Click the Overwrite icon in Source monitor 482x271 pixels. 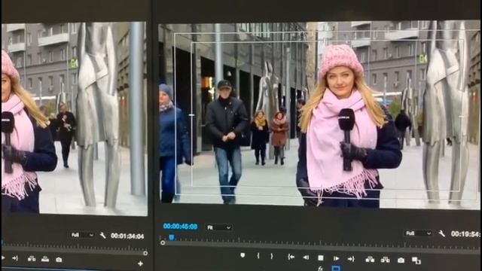[45, 259]
